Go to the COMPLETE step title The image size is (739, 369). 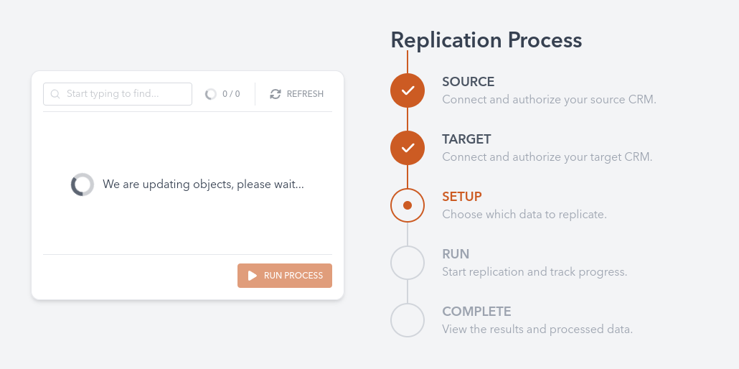pyautogui.click(x=476, y=312)
